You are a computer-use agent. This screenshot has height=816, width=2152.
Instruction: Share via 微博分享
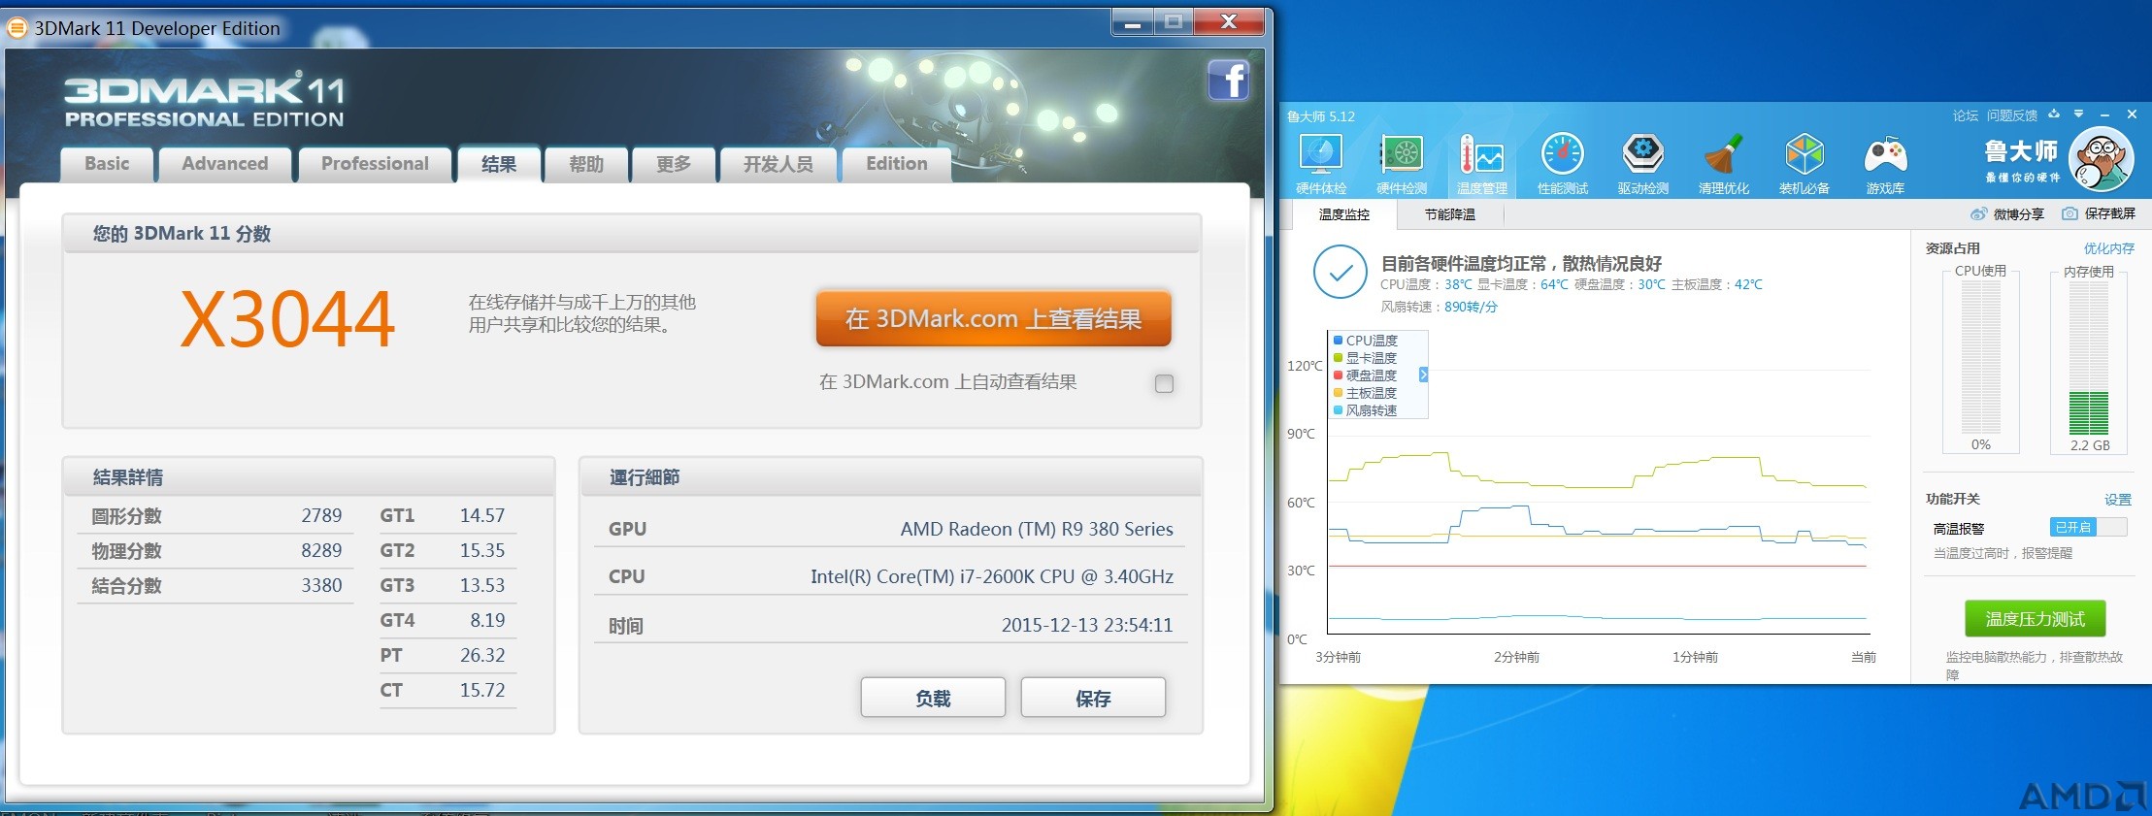click(2007, 213)
